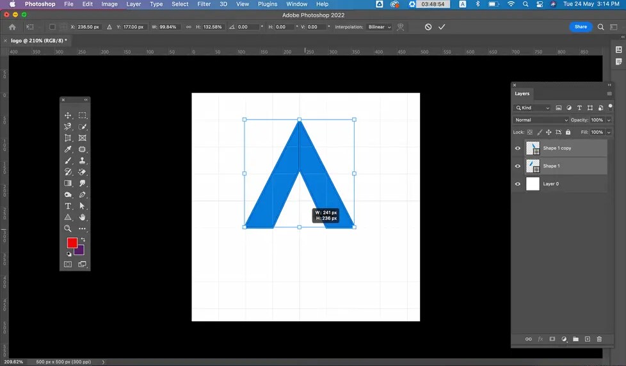Create a new layer plus button

(587, 339)
